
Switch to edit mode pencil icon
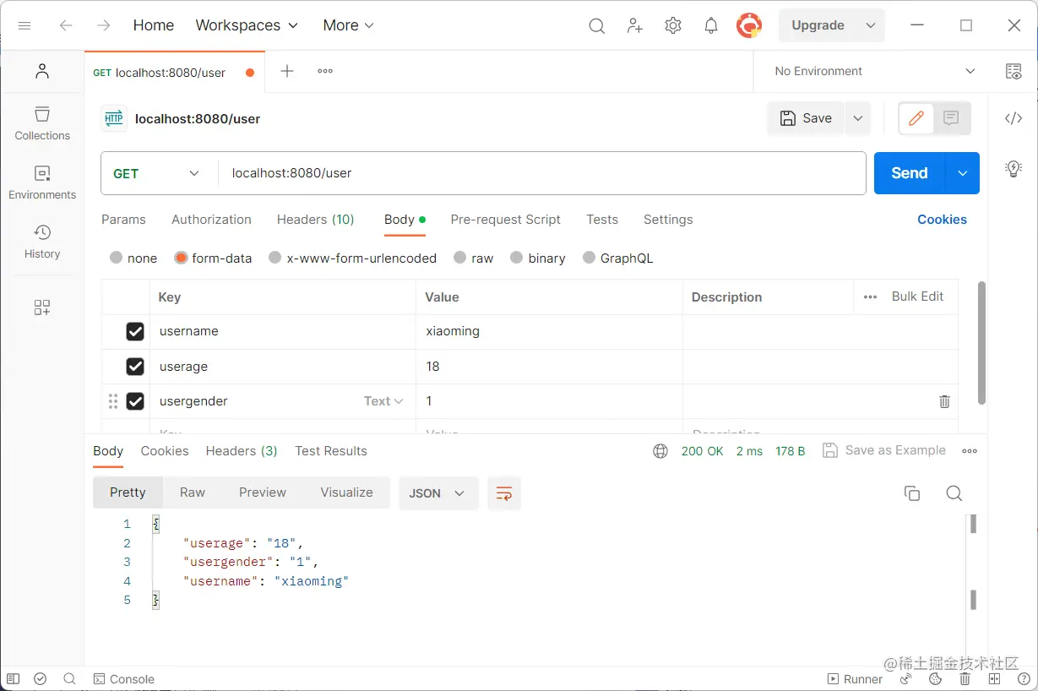(916, 118)
